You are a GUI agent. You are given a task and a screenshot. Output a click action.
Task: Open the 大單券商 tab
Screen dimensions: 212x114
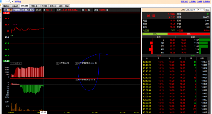[x=34, y=6]
